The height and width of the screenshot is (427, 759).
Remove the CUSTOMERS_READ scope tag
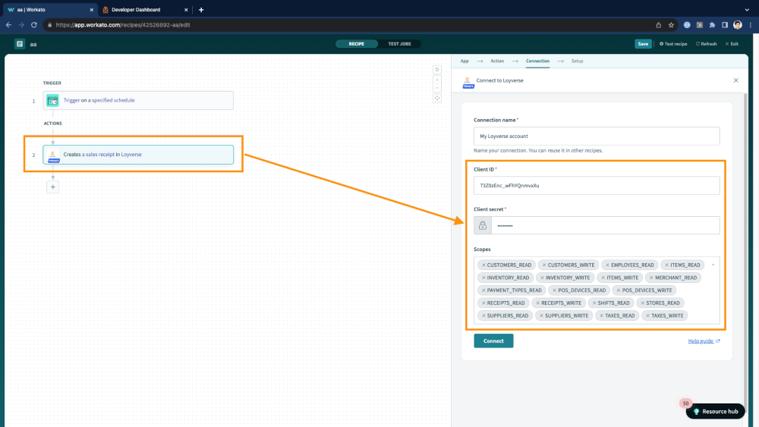483,265
